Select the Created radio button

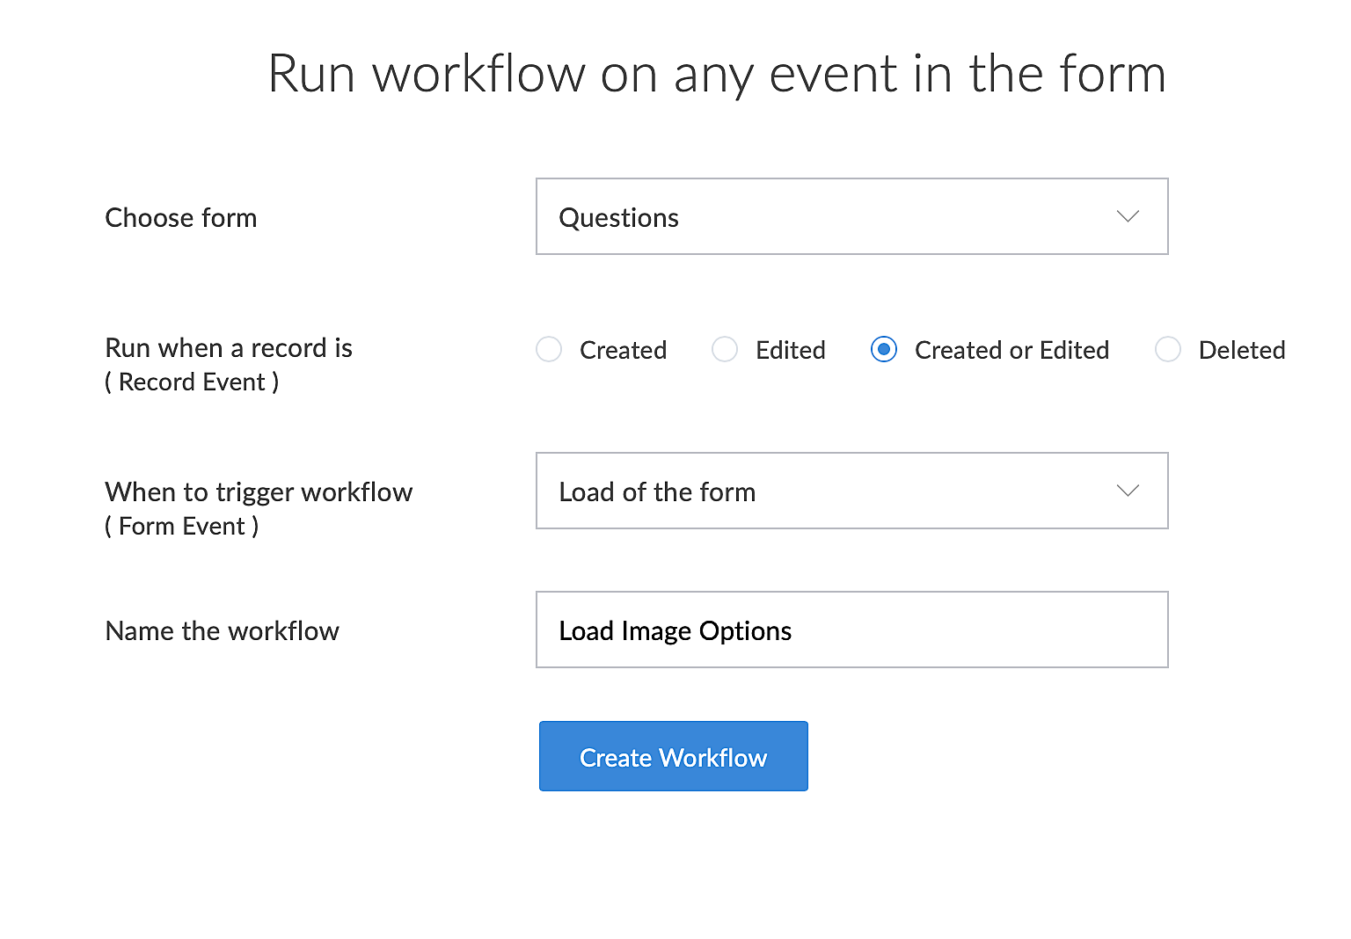click(549, 350)
